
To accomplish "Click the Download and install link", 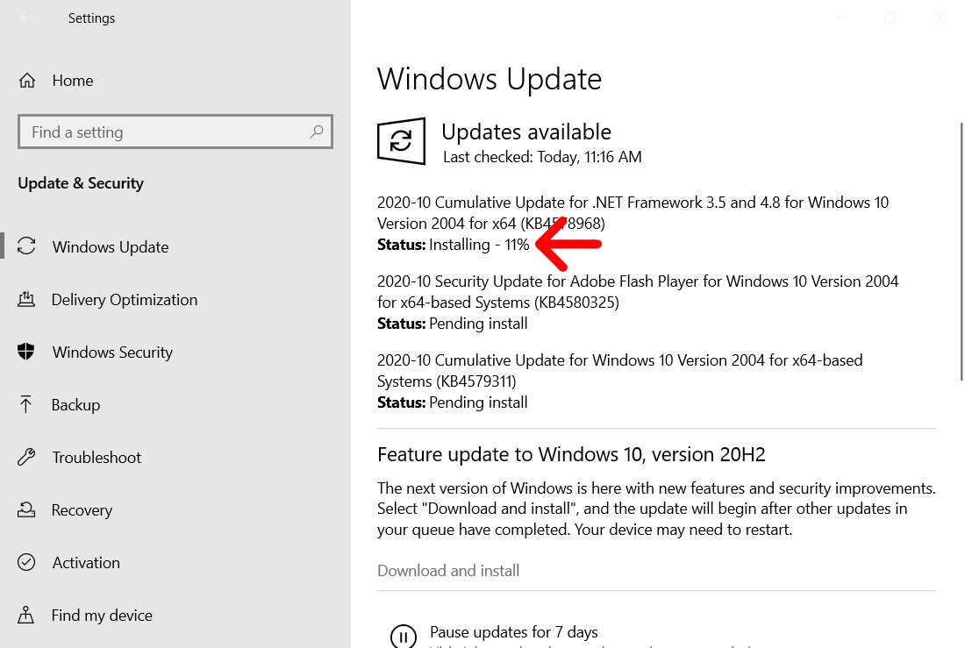I will (x=448, y=570).
